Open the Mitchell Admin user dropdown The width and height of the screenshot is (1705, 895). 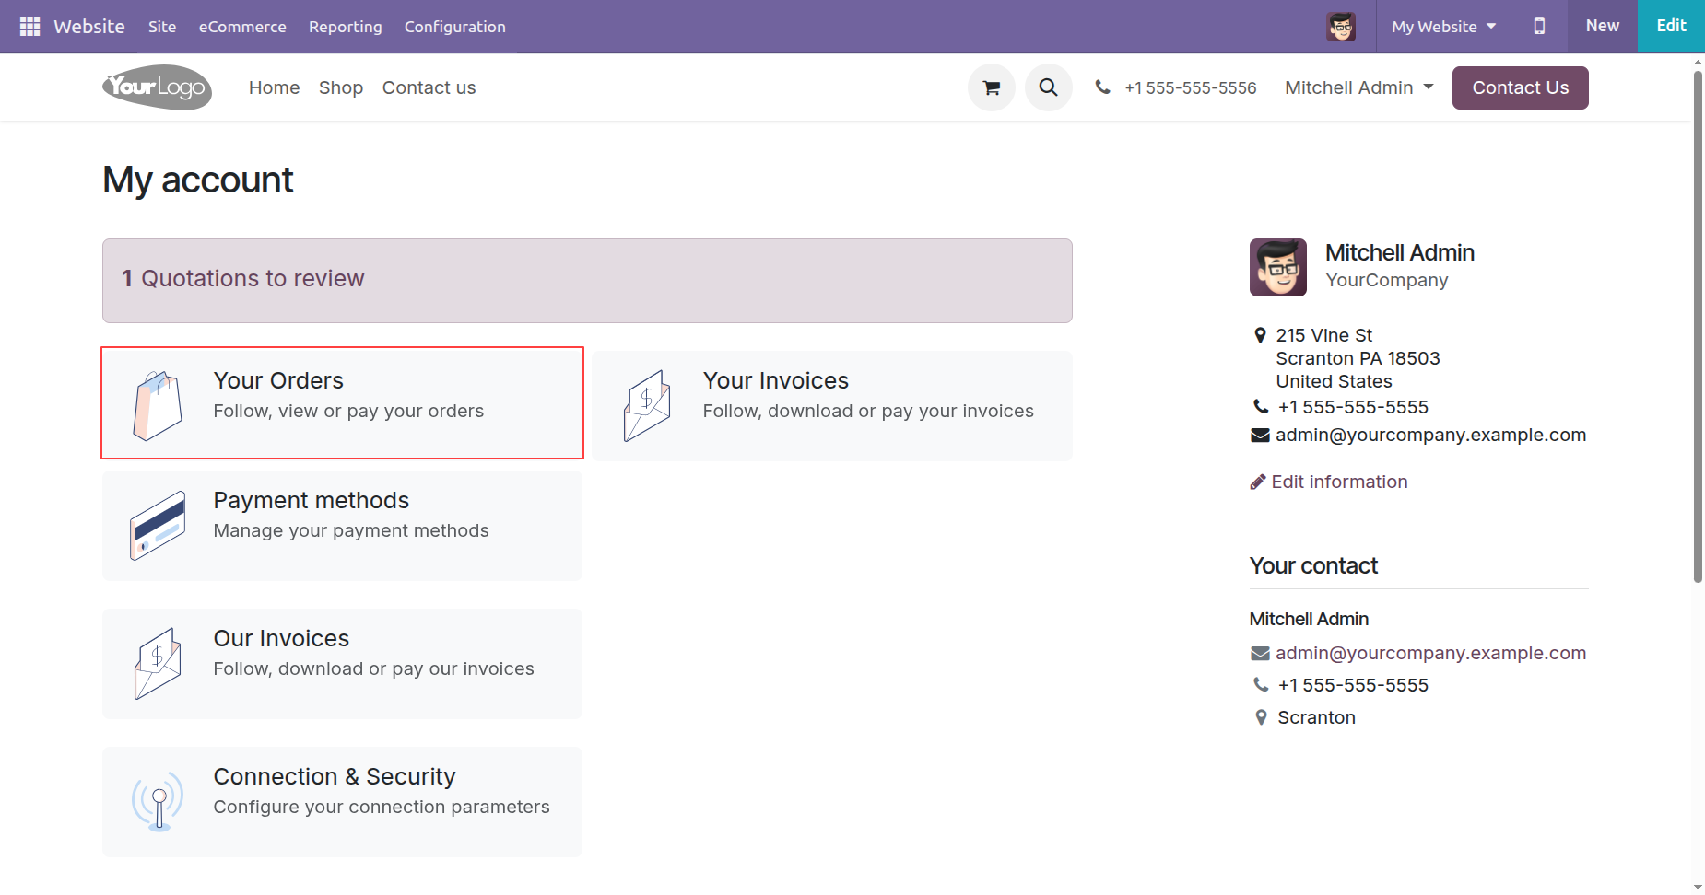1358,87
